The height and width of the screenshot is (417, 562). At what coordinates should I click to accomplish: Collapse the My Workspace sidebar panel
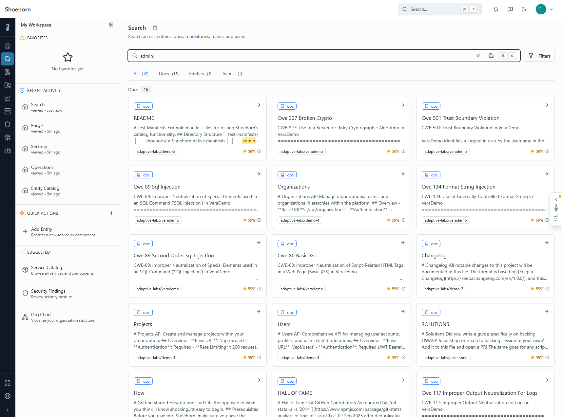(111, 25)
